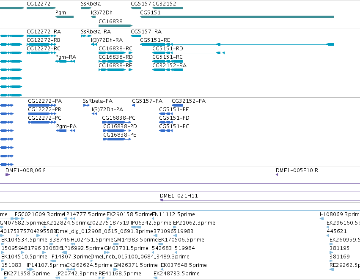Click the long CG5151 gene bar
The height and width of the screenshot is (280, 360).
[237, 17]
